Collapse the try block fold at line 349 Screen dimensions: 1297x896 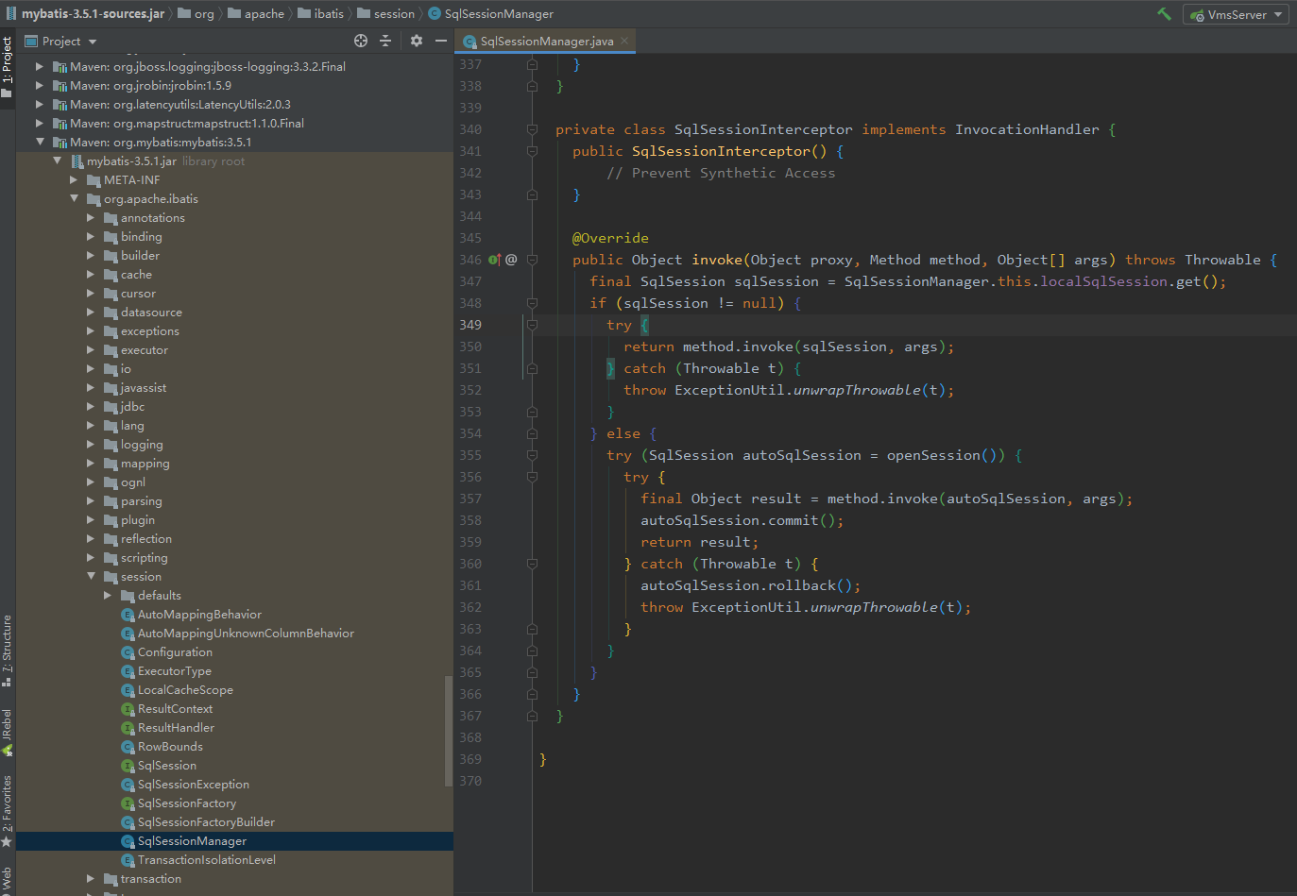click(x=532, y=325)
